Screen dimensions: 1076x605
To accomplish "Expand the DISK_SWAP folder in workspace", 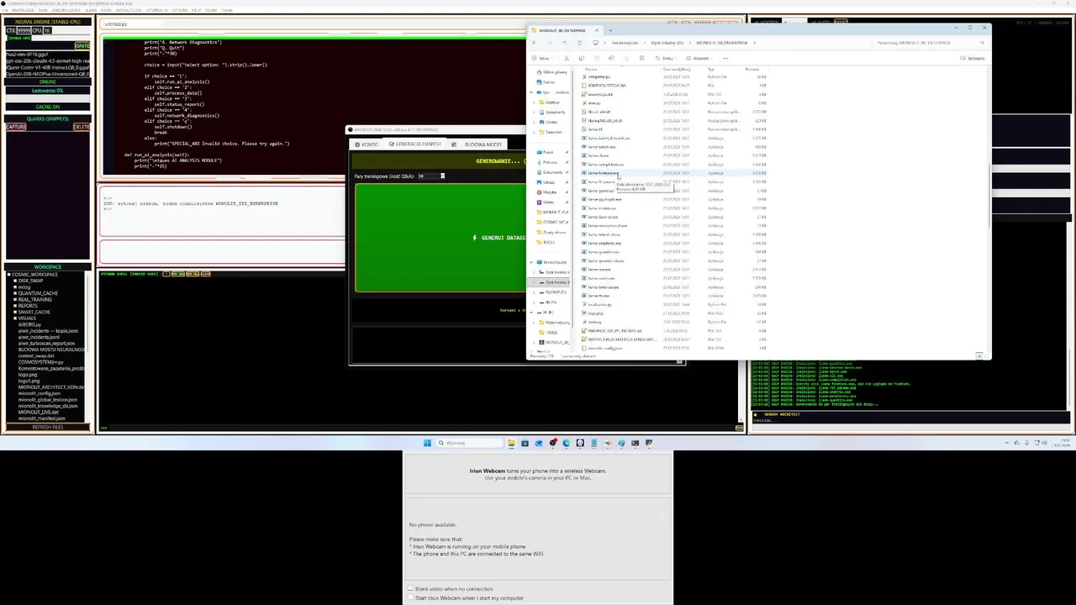I will 15,281.
